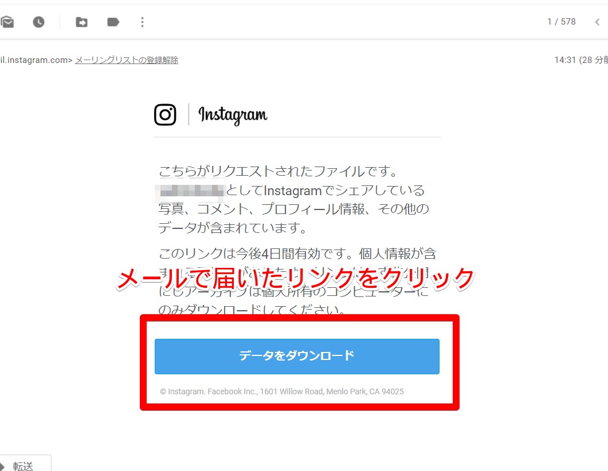Click the Instagram camera logo icon
This screenshot has width=608, height=471.
coord(165,114)
